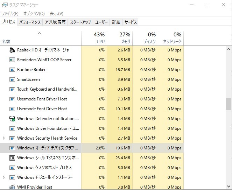Click the scrollbar up arrow
The width and height of the screenshot is (232, 190).
(229, 49)
